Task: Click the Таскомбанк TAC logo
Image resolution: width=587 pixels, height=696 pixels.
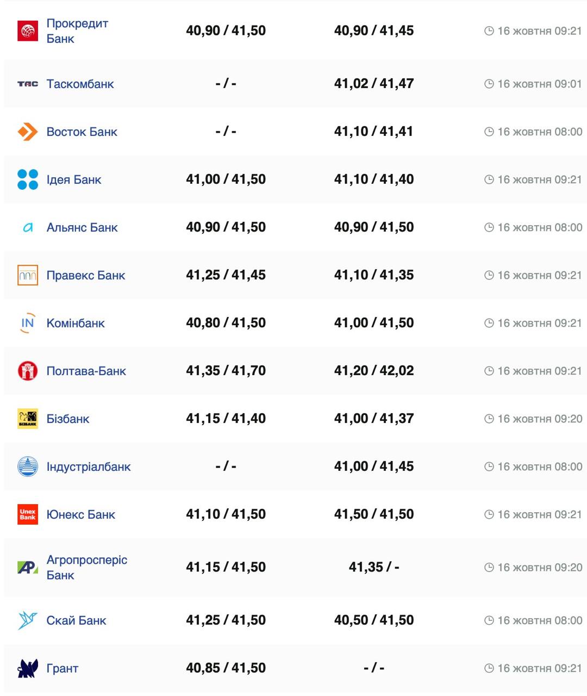Action: click(x=28, y=84)
